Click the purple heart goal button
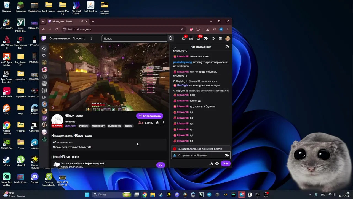This screenshot has height=199, width=353. click(161, 165)
